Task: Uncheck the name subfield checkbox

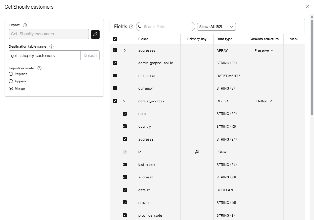Action: tap(125, 114)
